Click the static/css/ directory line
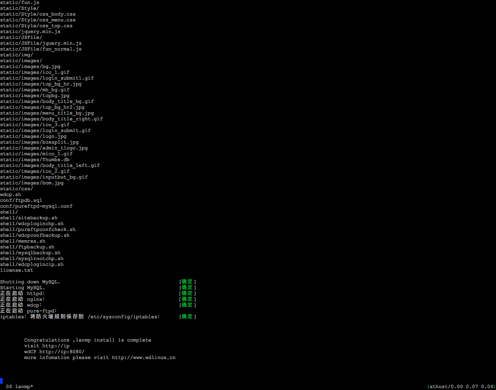Image resolution: width=496 pixels, height=390 pixels. click(17, 189)
